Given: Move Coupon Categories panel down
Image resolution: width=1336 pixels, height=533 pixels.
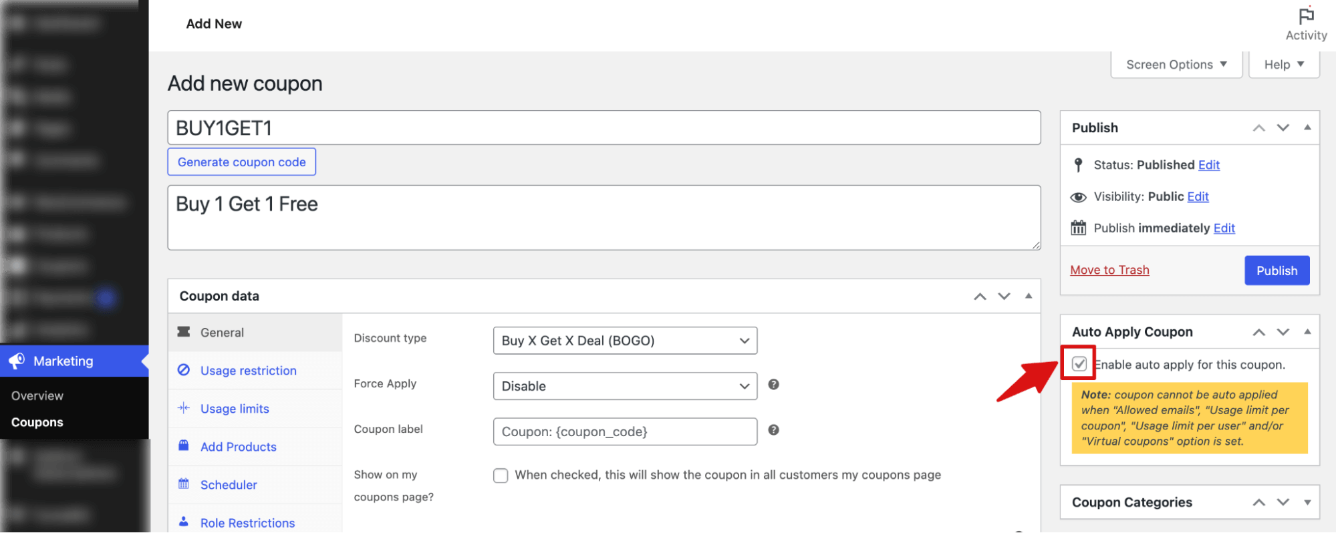Looking at the screenshot, I should click(1283, 502).
